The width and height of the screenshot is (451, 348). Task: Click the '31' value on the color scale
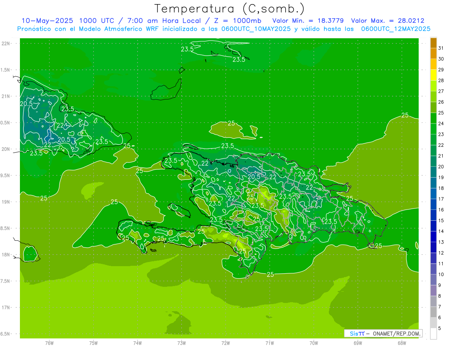(x=441, y=48)
